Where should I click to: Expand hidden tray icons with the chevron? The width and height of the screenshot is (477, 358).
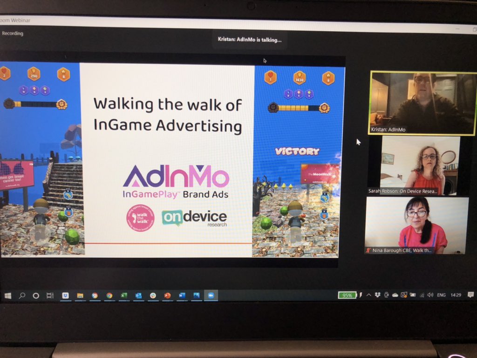tap(368, 295)
